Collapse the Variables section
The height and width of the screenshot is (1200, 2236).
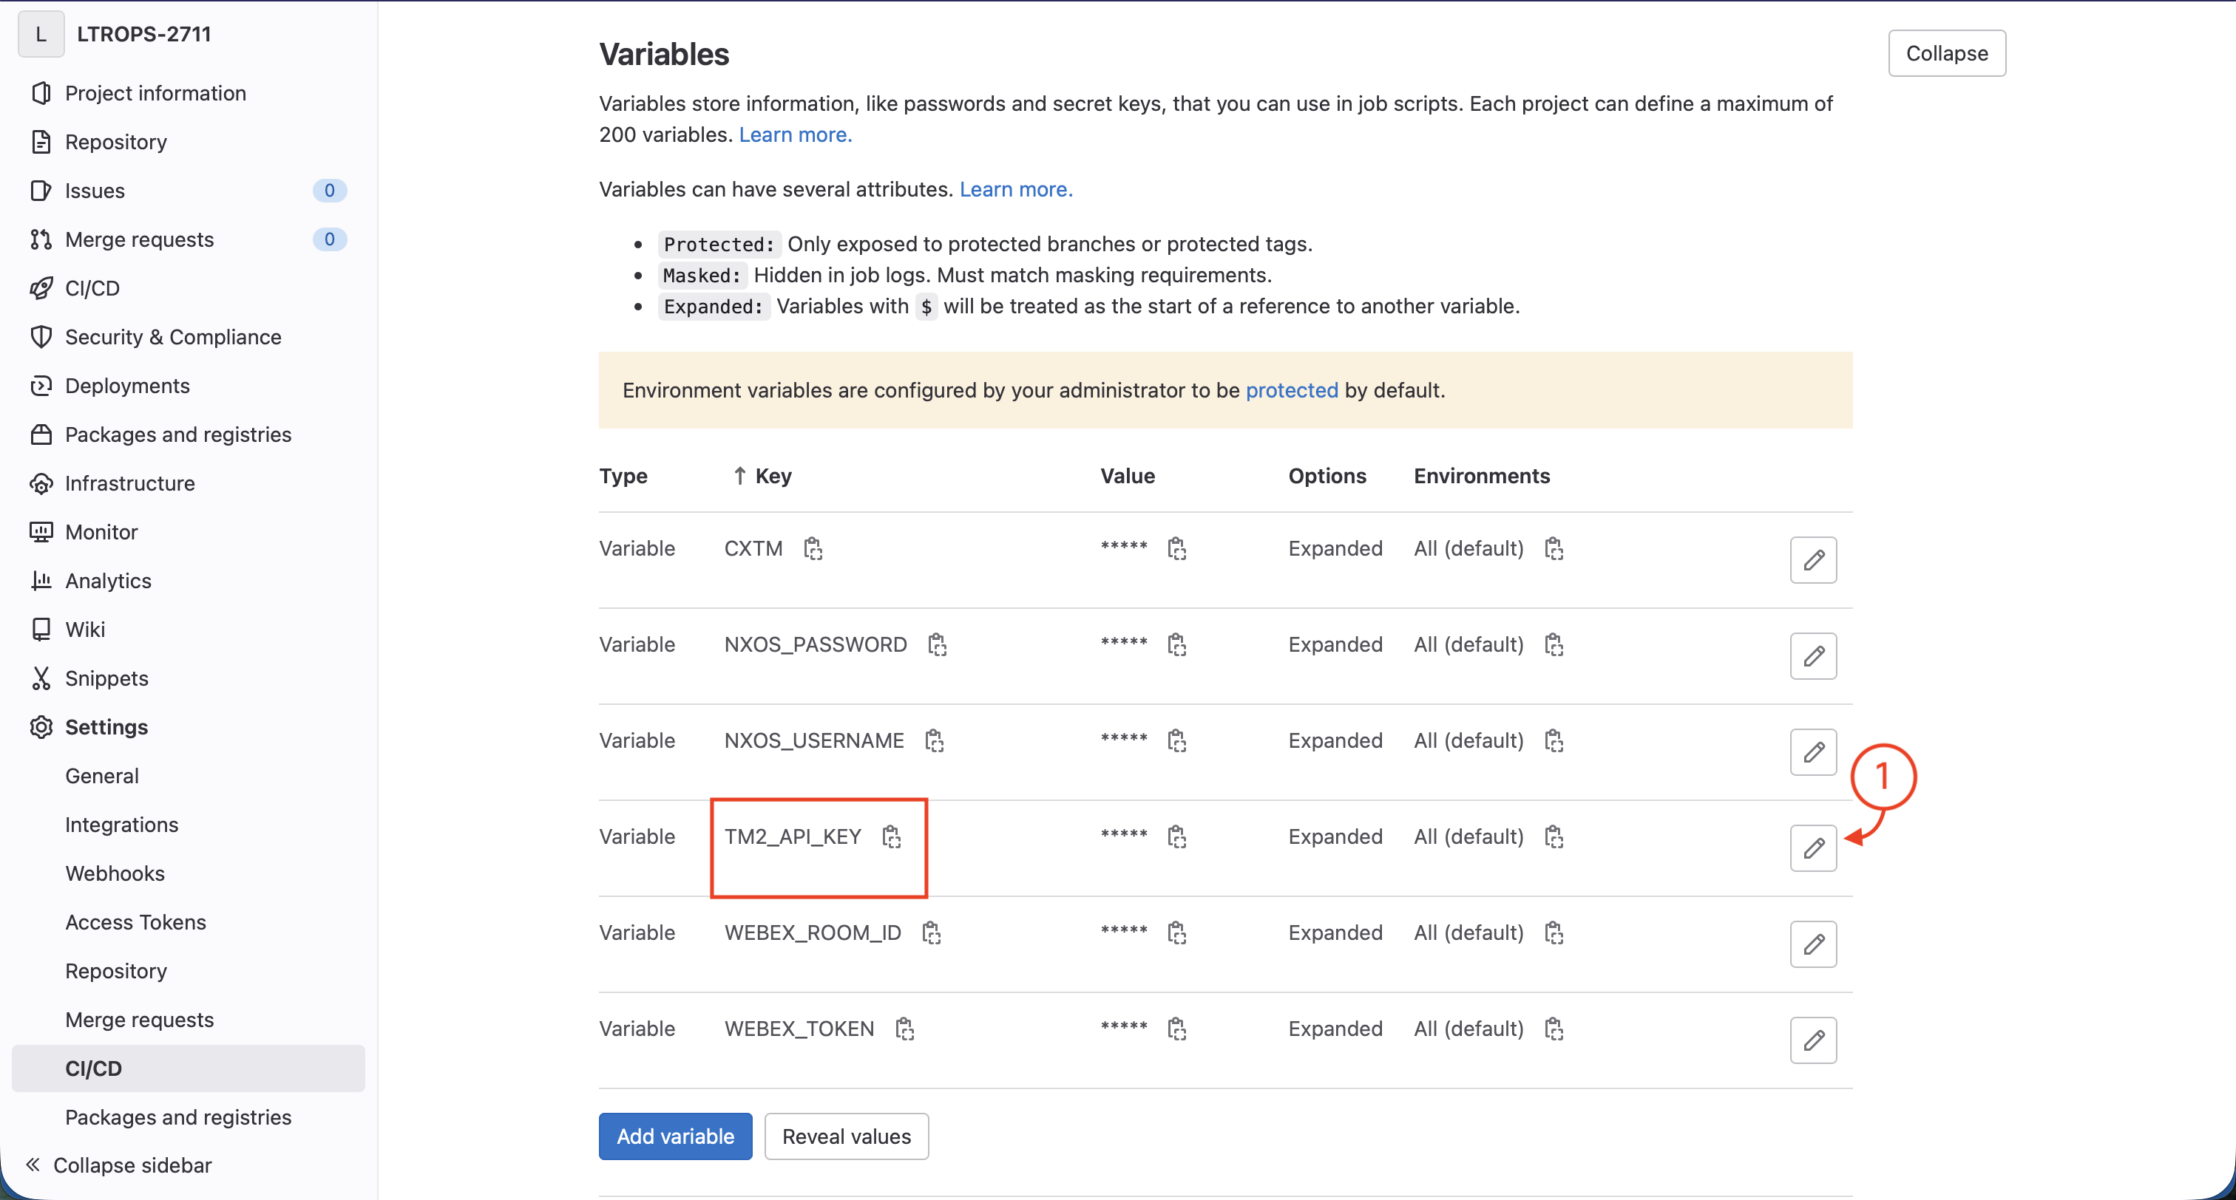point(1946,53)
